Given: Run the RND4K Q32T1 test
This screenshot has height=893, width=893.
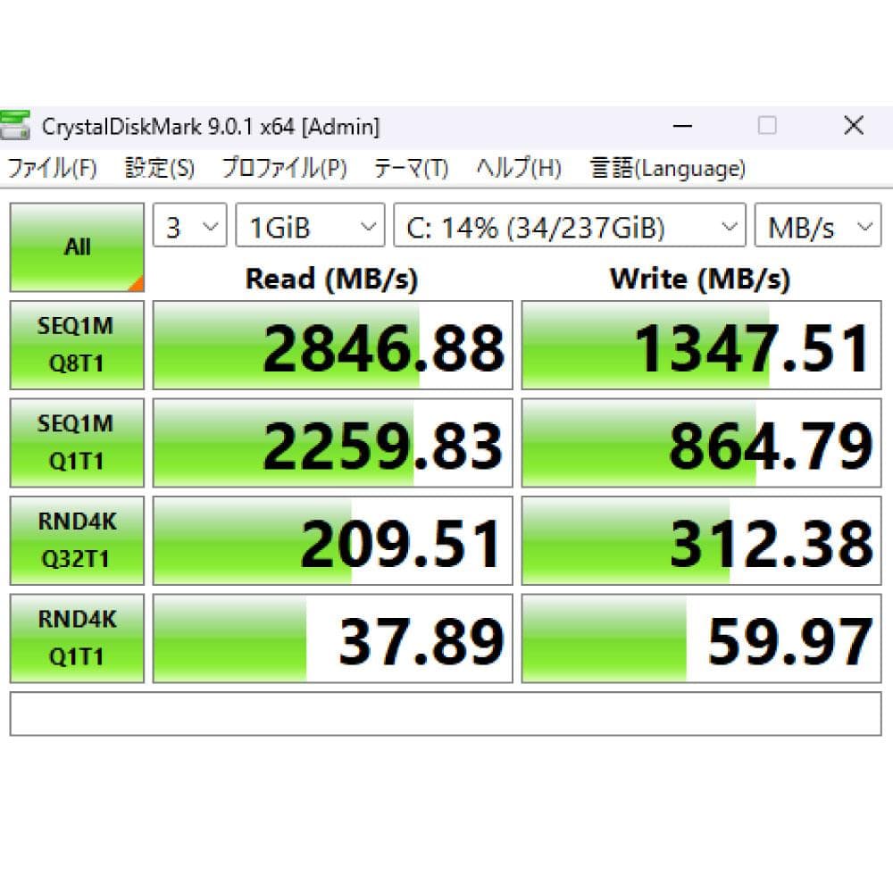Looking at the screenshot, I should [76, 540].
